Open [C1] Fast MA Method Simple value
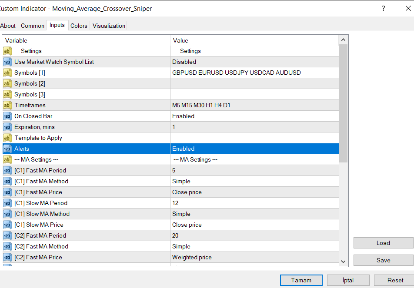Screen dimensions: 414x288 click(x=254, y=181)
